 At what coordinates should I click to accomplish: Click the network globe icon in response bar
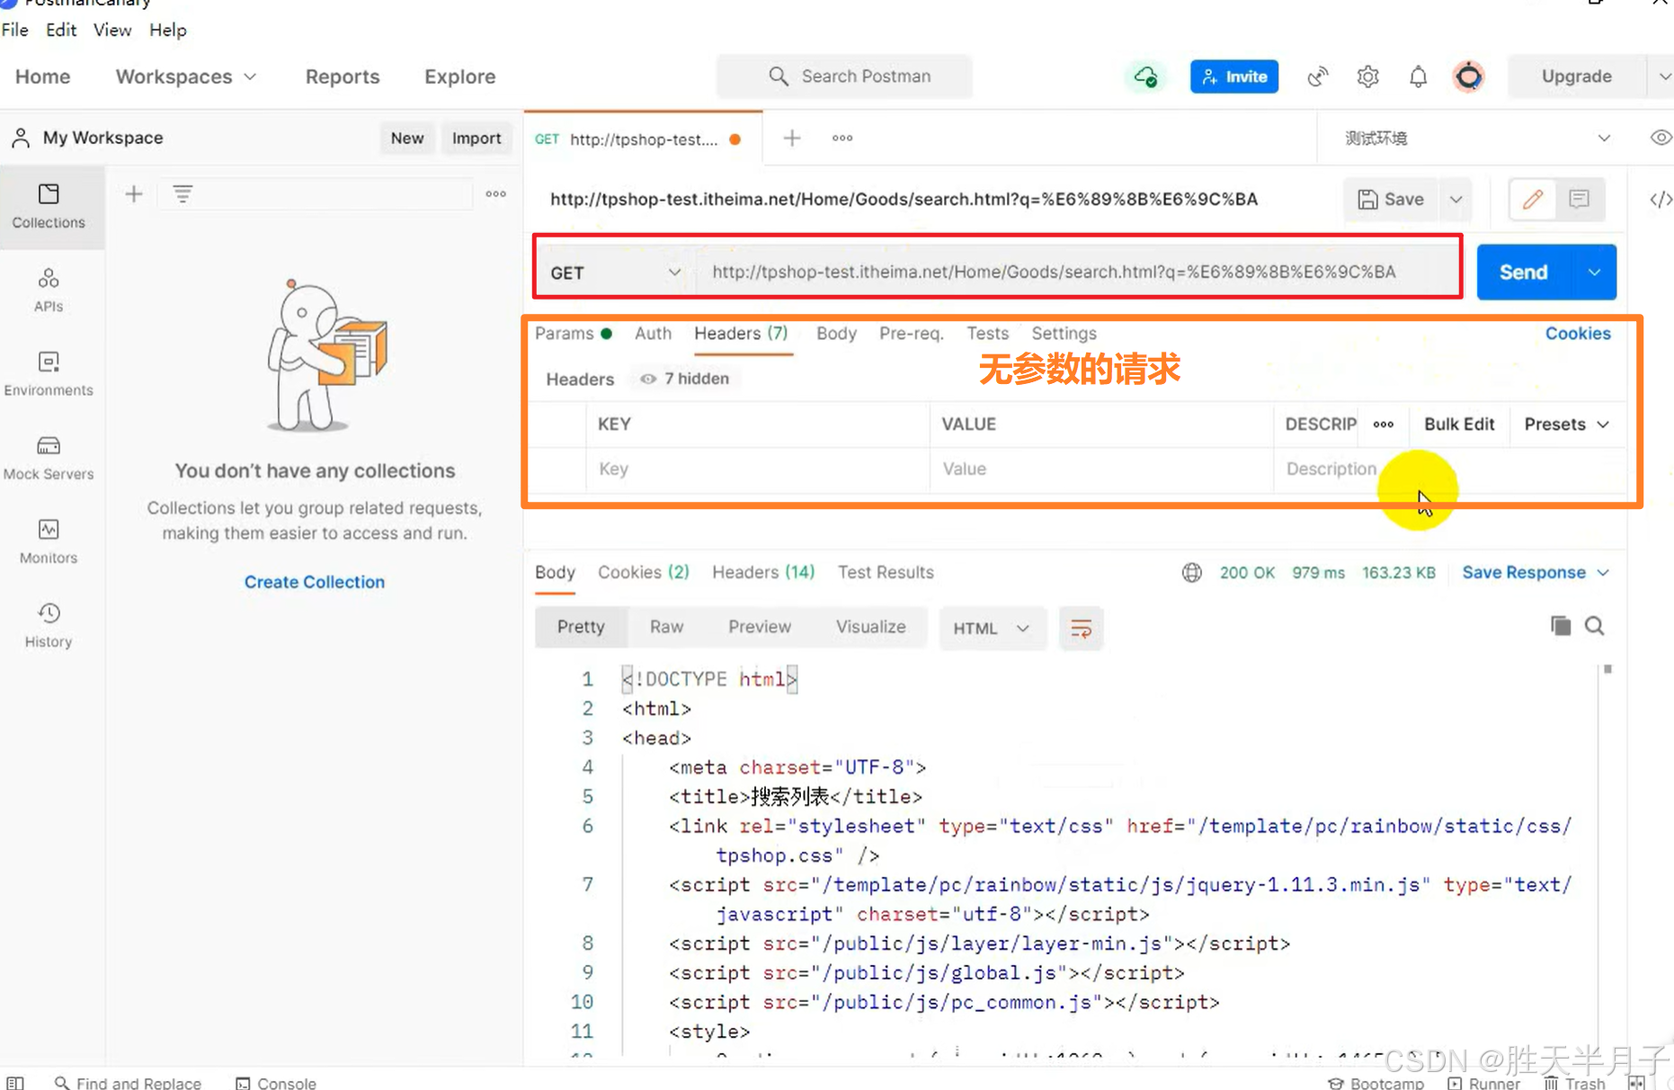click(x=1191, y=573)
